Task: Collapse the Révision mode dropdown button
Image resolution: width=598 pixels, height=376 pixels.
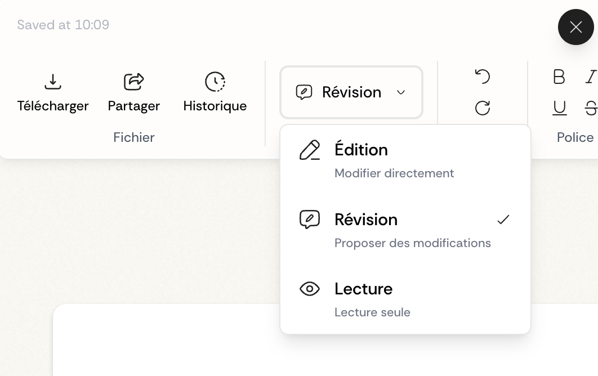Action: point(351,92)
